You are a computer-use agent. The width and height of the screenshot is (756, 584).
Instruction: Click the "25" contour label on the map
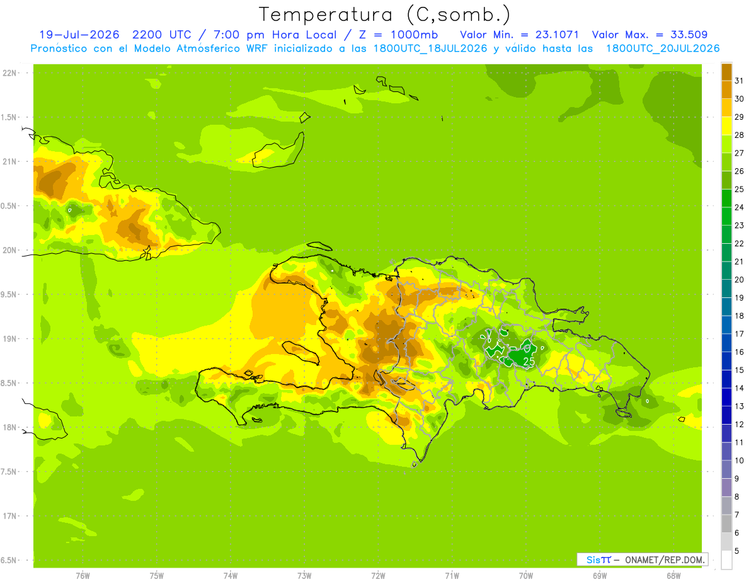pyautogui.click(x=529, y=362)
